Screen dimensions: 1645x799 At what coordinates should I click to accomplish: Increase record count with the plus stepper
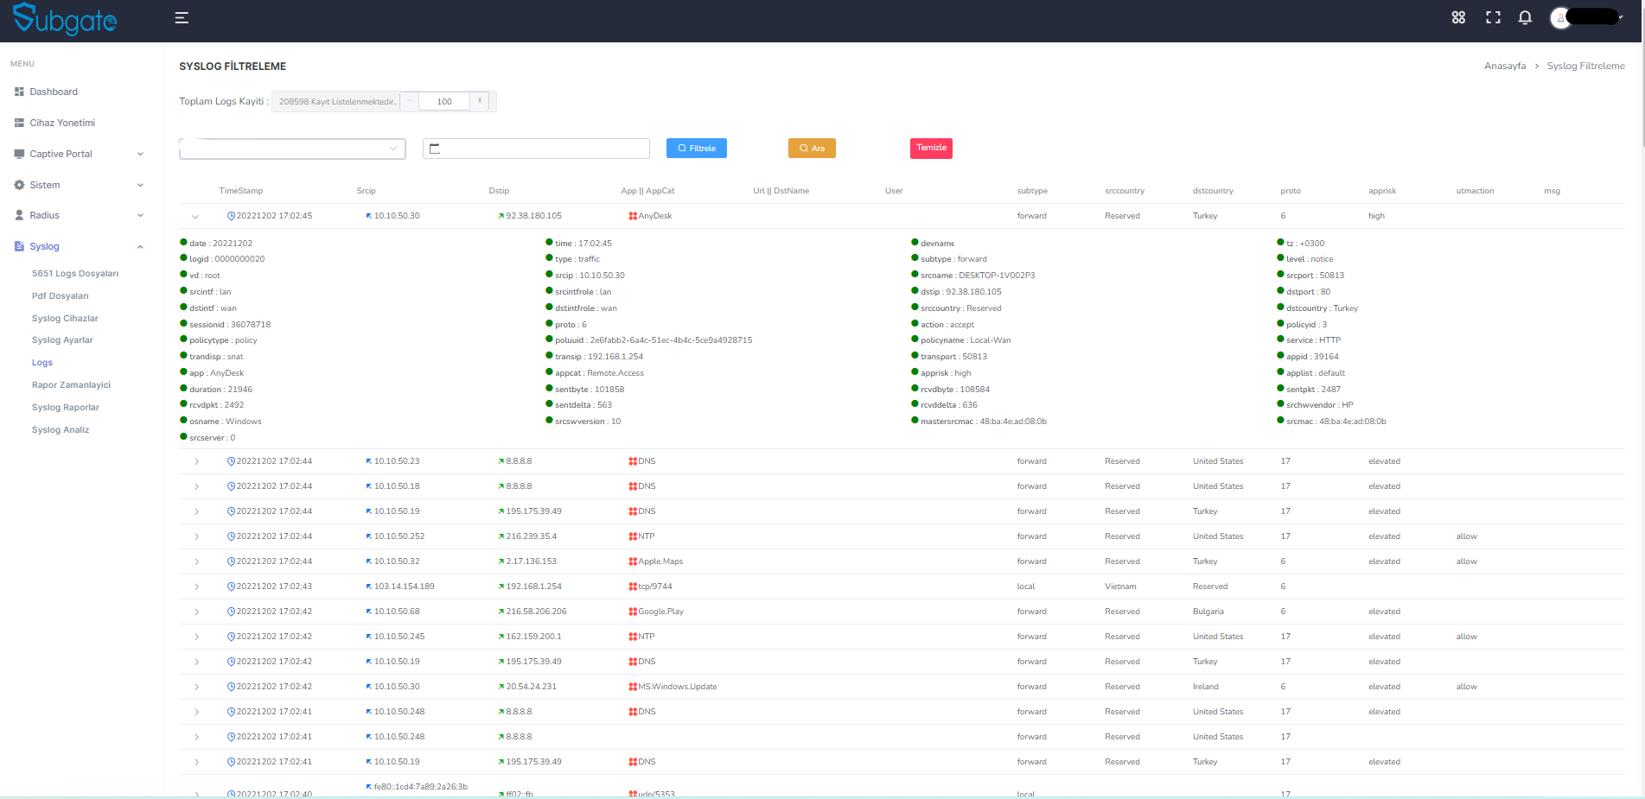point(480,101)
